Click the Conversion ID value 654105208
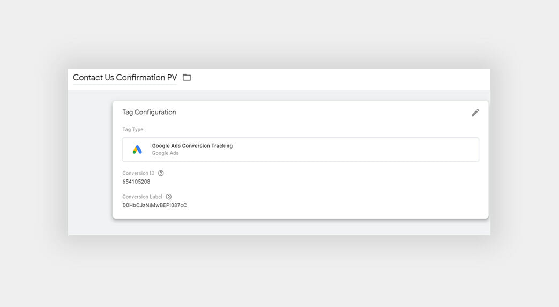Image resolution: width=559 pixels, height=307 pixels. 136,182
